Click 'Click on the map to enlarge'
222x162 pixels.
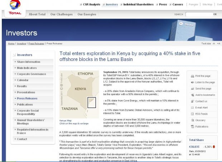click(74, 123)
